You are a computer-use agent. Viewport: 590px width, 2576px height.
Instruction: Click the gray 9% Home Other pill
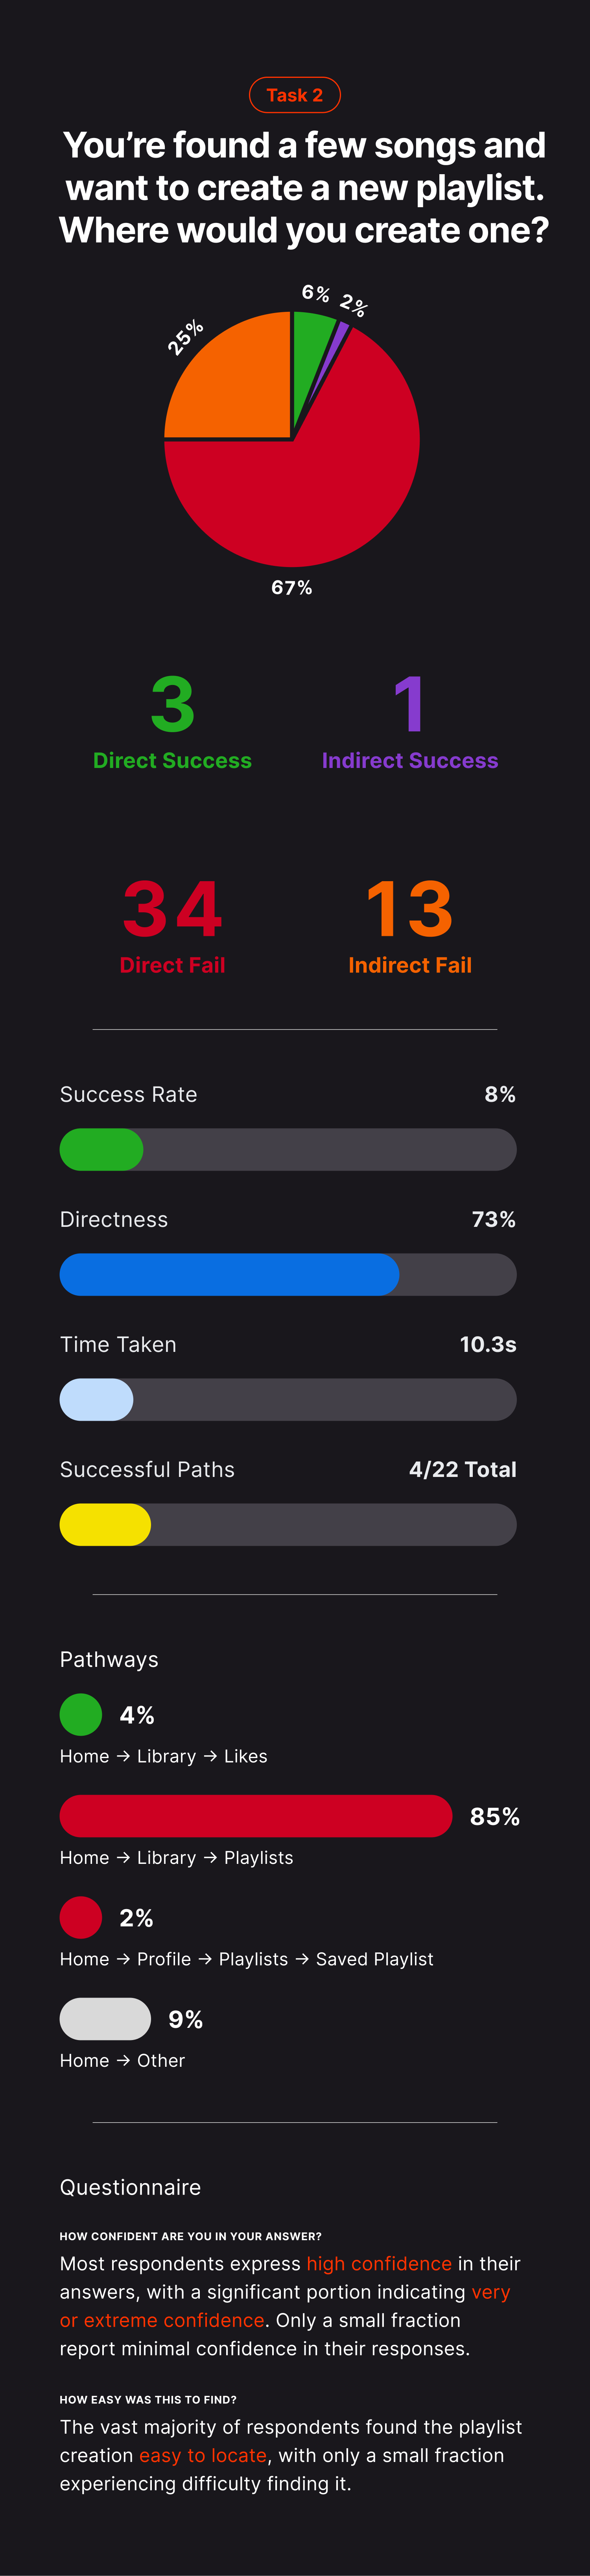click(105, 2018)
